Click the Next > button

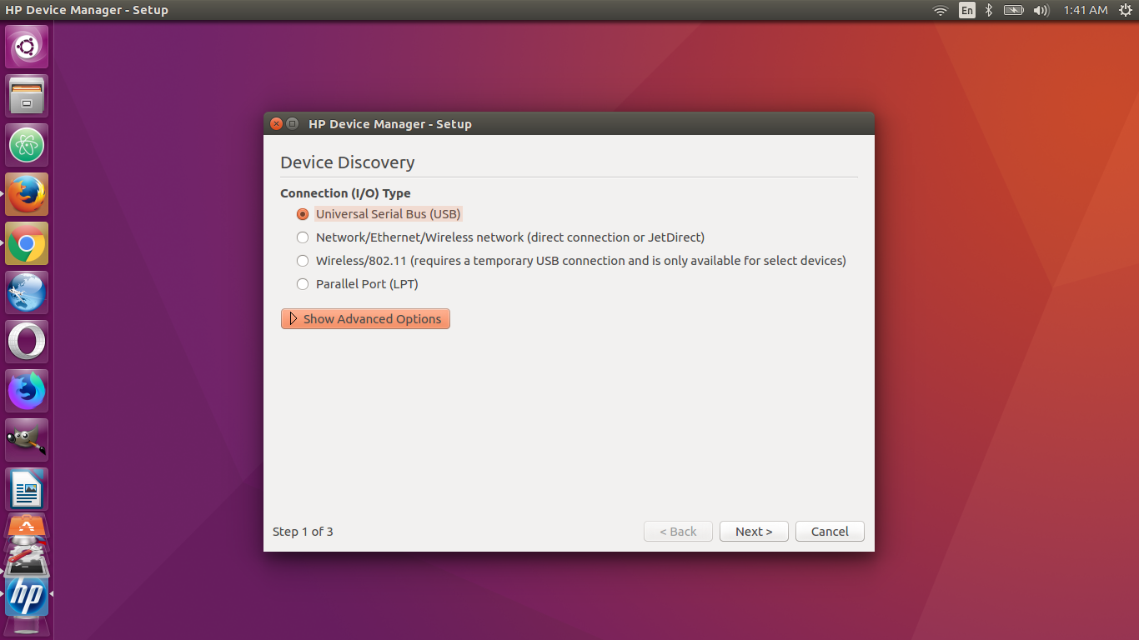(x=754, y=532)
